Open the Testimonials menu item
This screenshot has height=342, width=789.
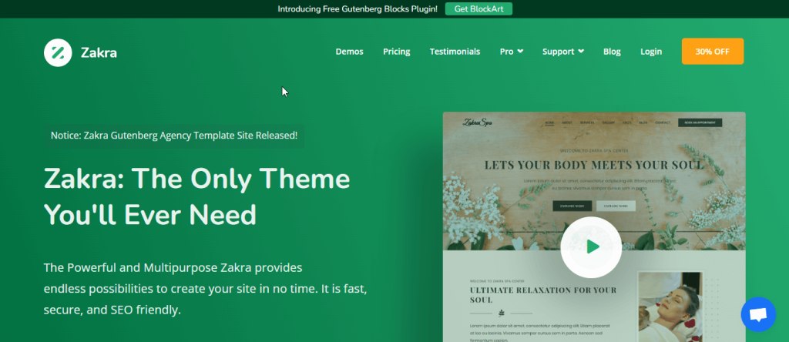(x=455, y=52)
